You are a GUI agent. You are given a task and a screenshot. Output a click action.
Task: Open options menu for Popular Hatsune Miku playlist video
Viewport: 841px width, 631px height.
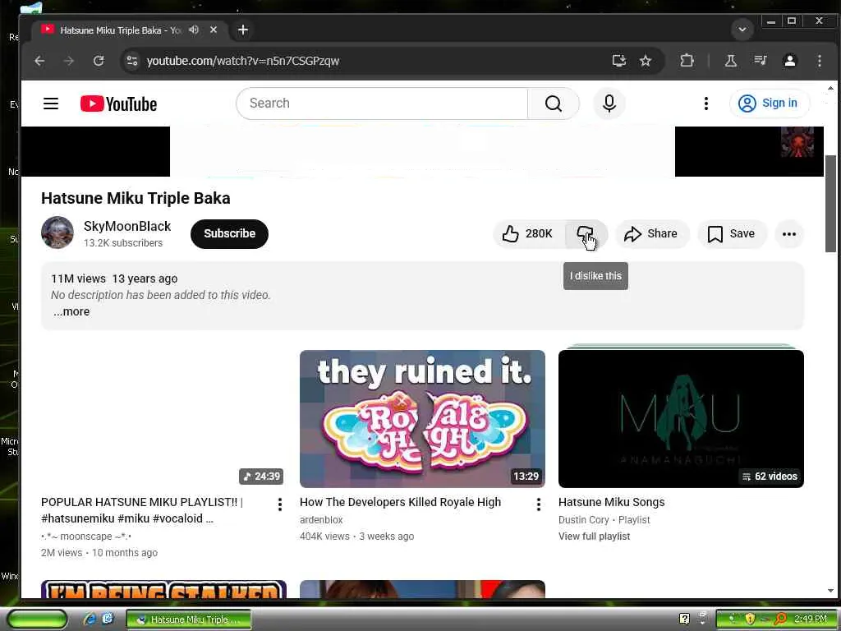[x=279, y=504]
